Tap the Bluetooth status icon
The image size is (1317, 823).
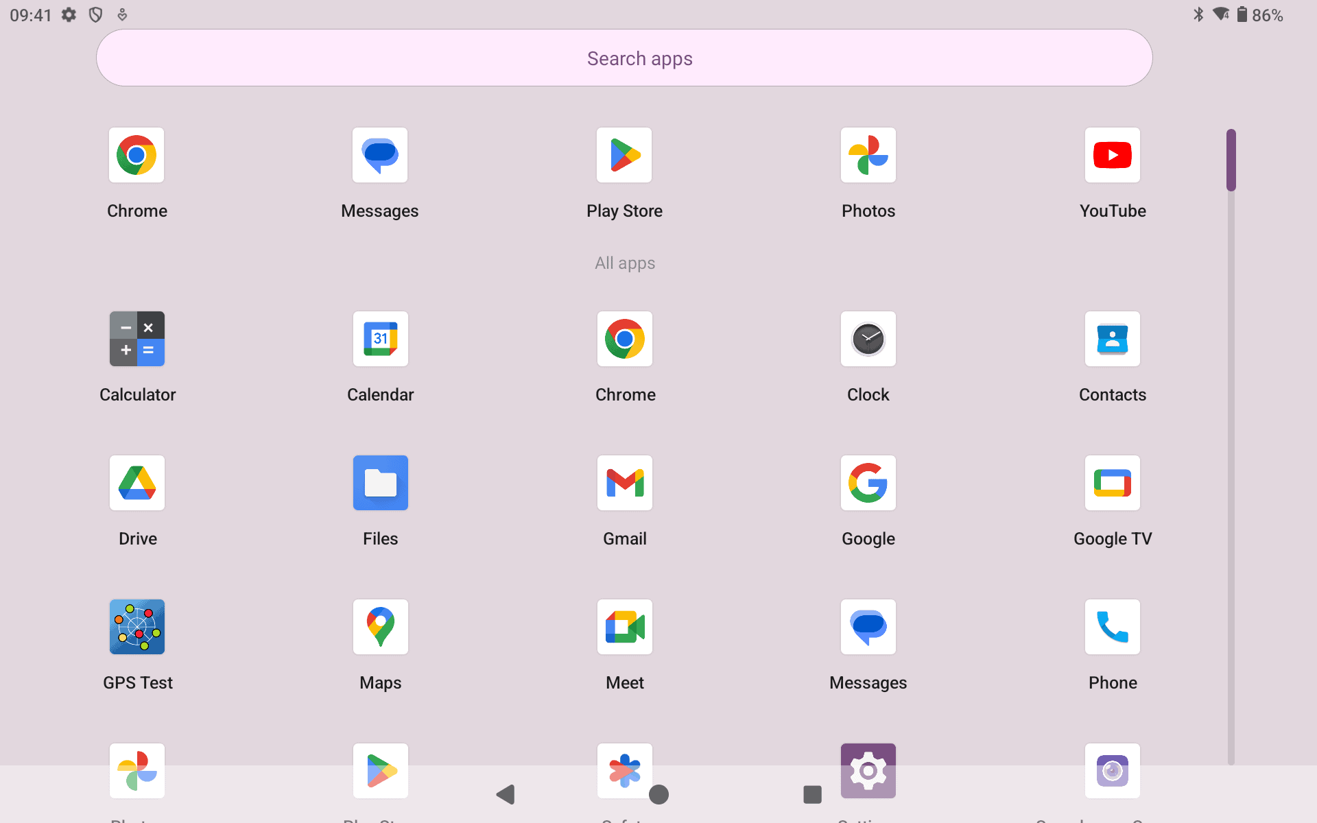[1198, 14]
